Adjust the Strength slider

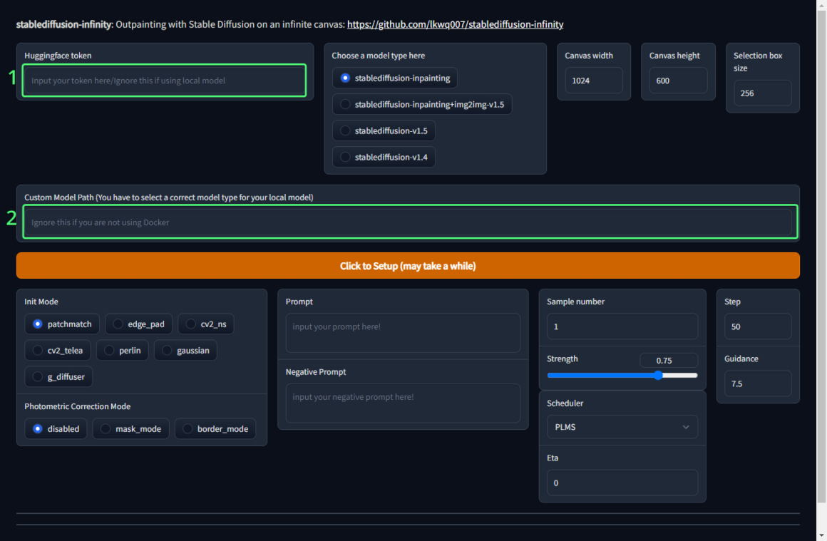pyautogui.click(x=622, y=376)
